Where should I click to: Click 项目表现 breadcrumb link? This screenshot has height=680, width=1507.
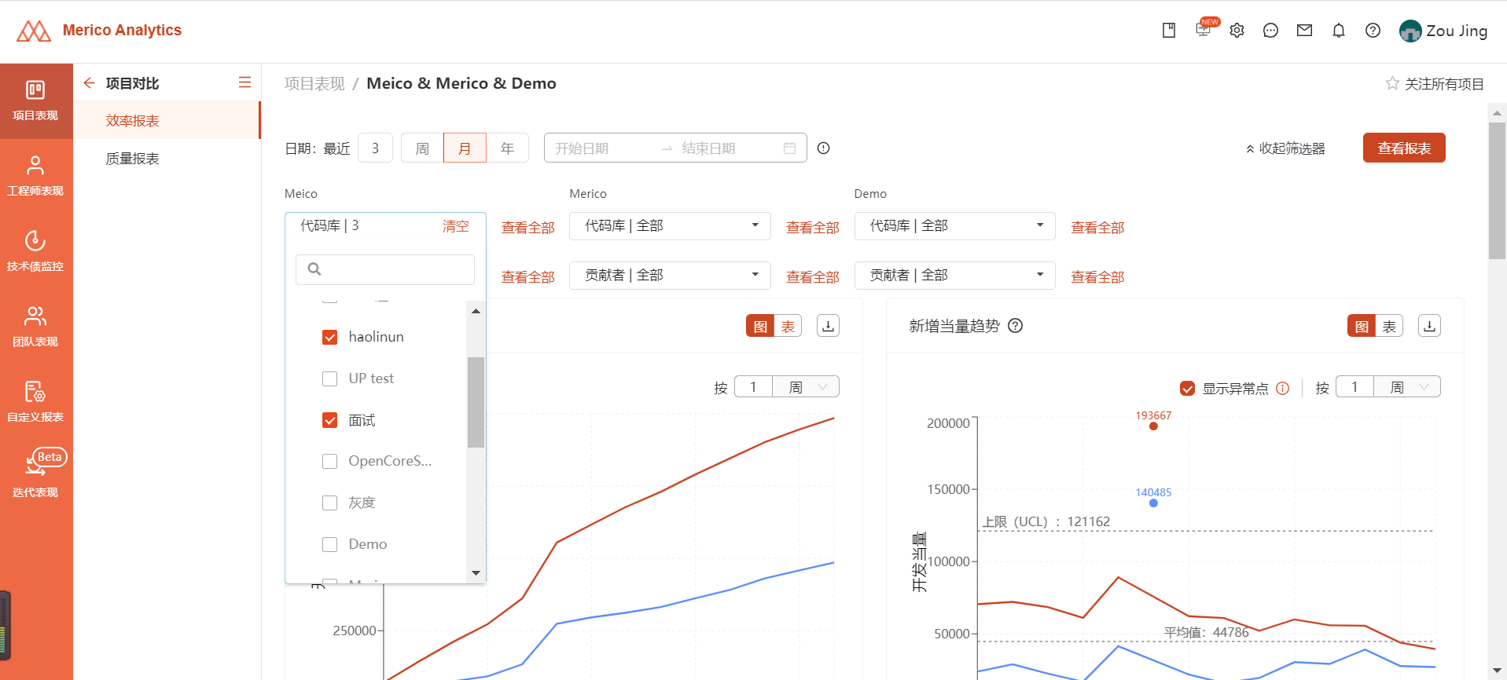[314, 83]
